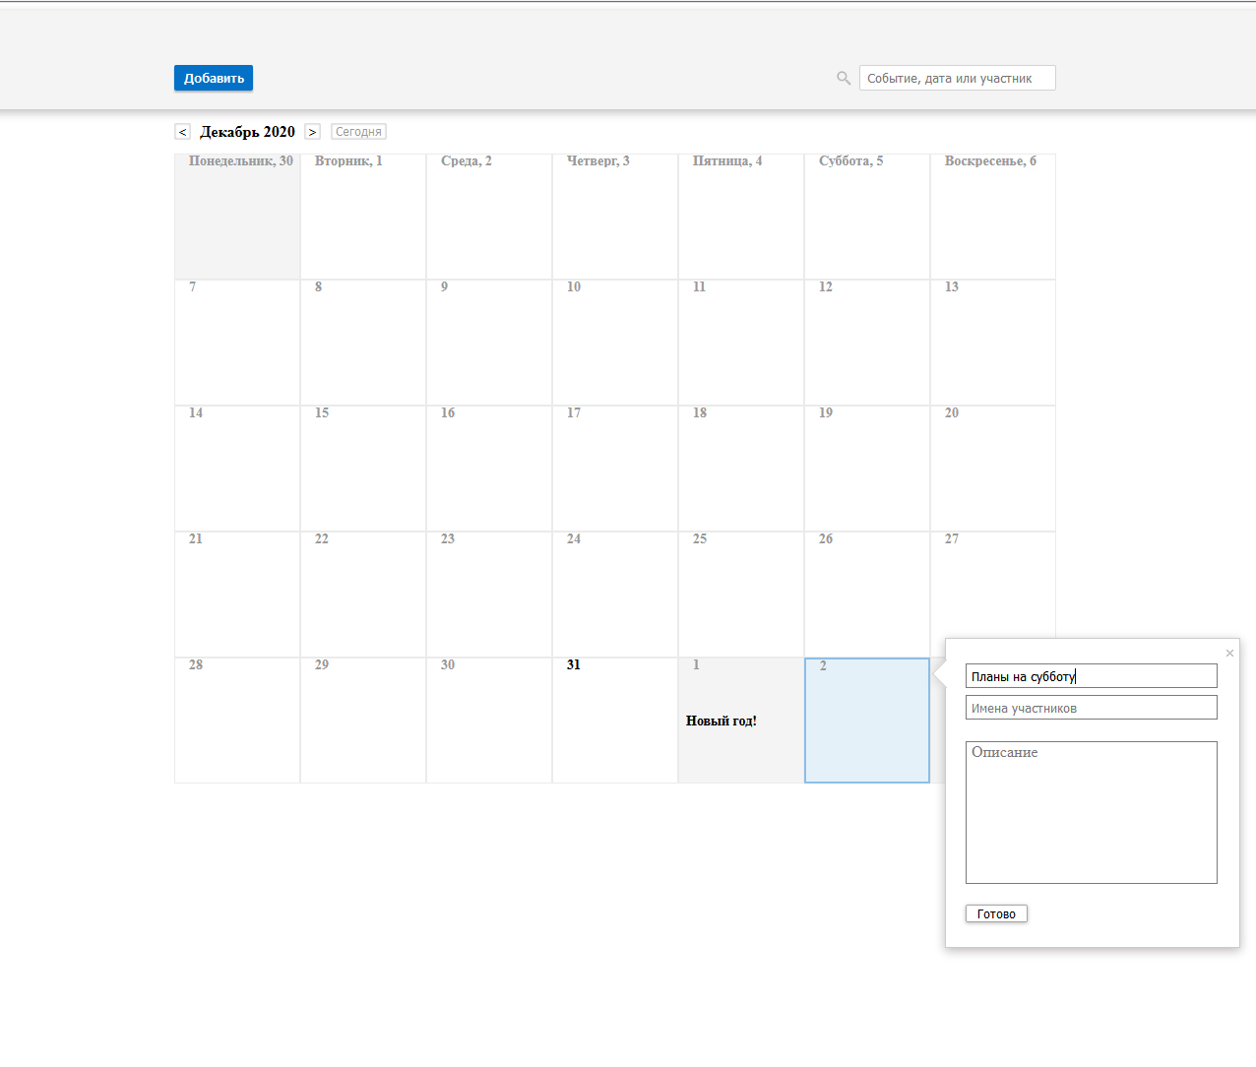Click the blue Добавить button
This screenshot has width=1256, height=1067.
[214, 78]
